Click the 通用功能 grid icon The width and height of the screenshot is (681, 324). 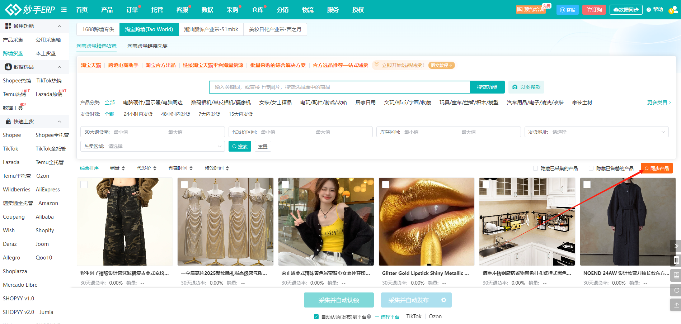(8, 26)
